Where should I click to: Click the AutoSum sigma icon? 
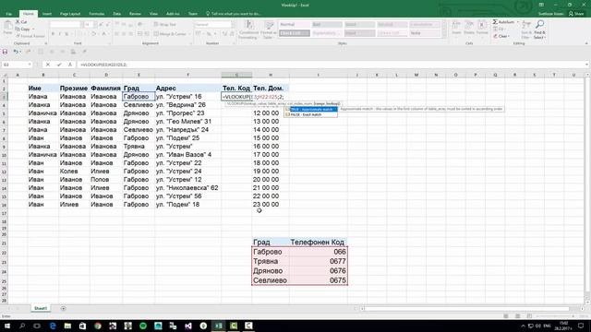[495, 22]
